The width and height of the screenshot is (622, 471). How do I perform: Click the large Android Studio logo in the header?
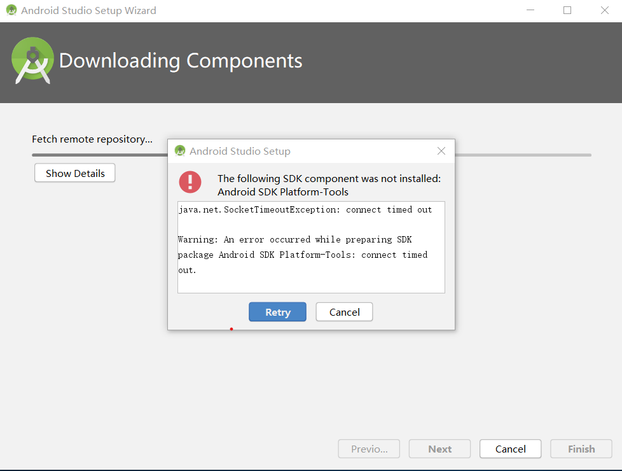pos(32,62)
